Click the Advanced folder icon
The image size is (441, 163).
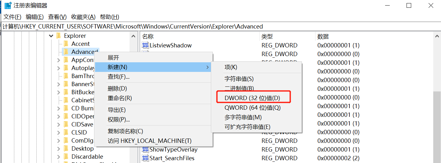tap(66, 52)
